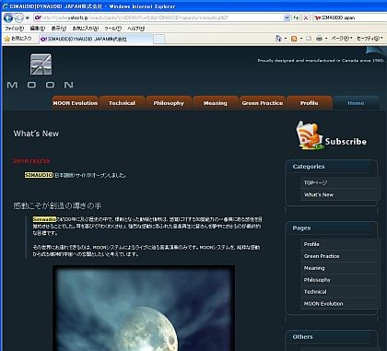Open the 表示 (View) menu

point(59,29)
